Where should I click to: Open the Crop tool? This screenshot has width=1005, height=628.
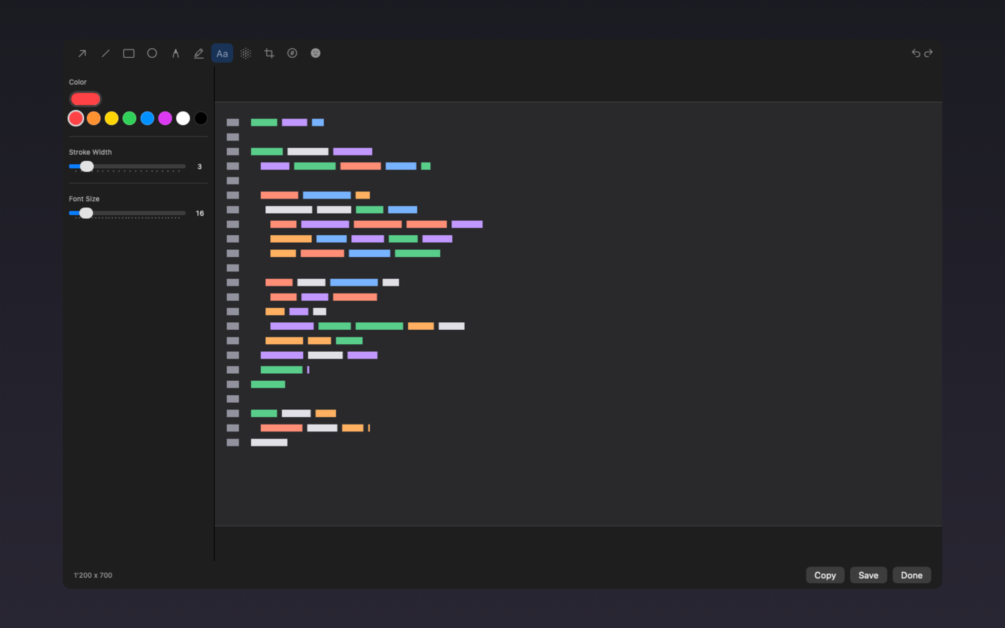tap(269, 53)
